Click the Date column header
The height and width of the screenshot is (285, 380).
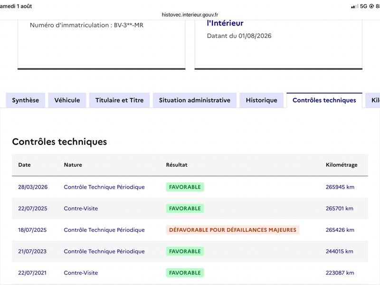[25, 165]
